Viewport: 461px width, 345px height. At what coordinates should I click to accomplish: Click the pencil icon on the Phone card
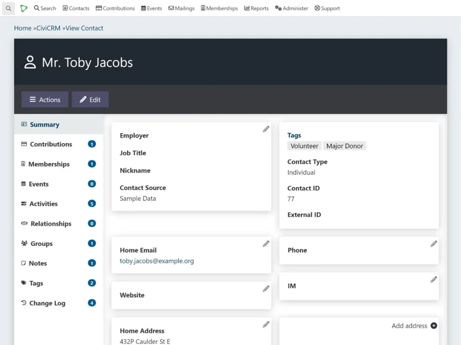[434, 243]
